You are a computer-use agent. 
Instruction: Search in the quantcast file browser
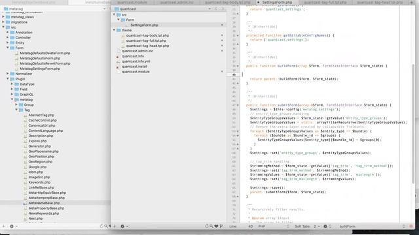coord(211,227)
